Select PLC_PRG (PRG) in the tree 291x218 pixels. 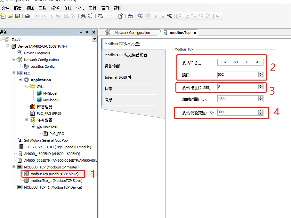49,113
